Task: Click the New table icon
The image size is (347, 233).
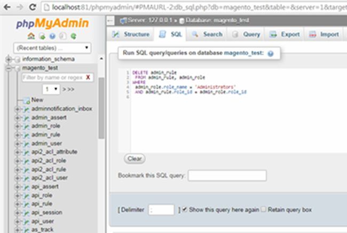Action: (x=27, y=100)
